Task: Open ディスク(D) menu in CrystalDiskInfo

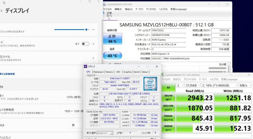Action: 151,9
